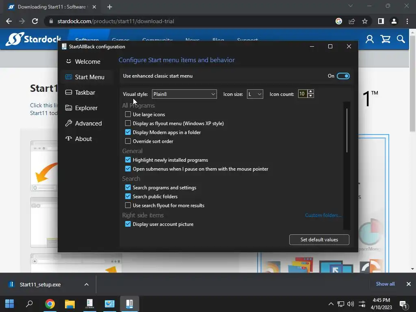This screenshot has width=416, height=312.
Task: Click Show all downloads
Action: click(385, 284)
